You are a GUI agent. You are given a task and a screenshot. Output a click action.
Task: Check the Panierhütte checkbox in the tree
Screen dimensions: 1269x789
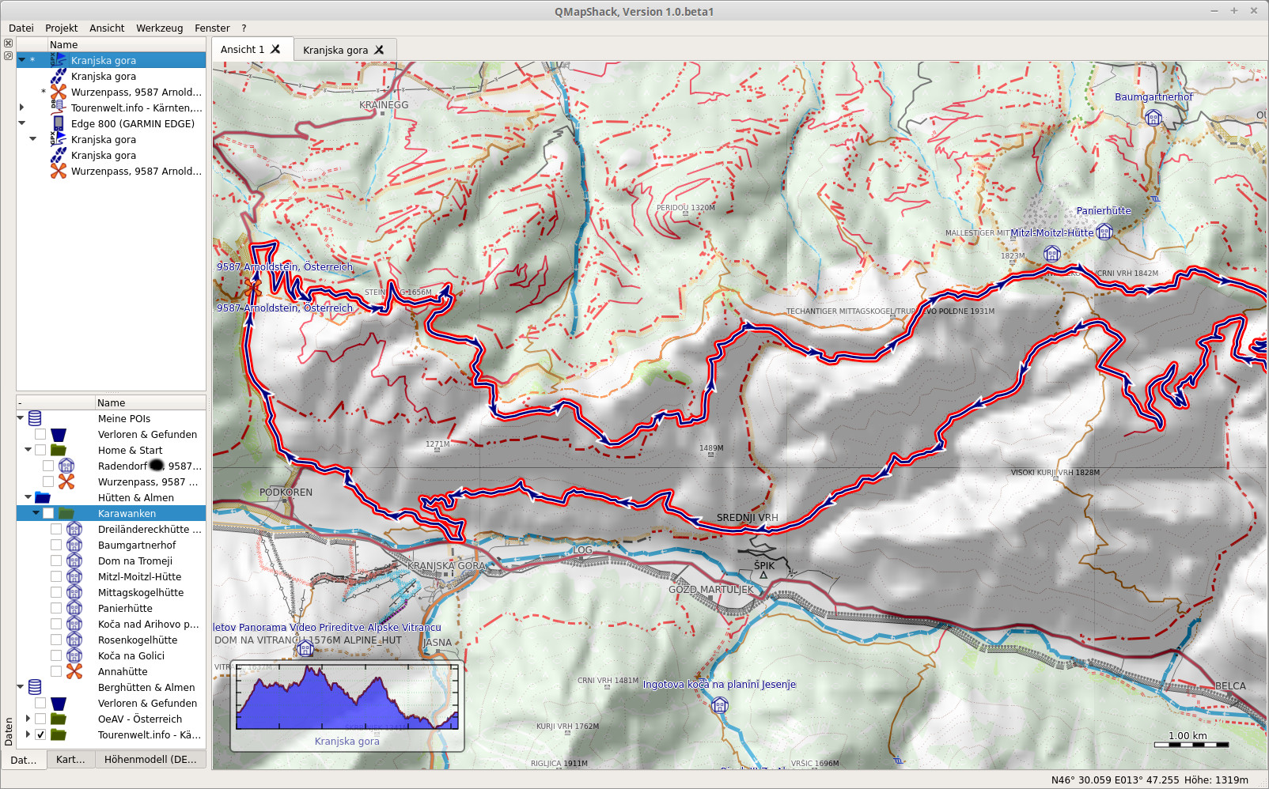tap(56, 608)
